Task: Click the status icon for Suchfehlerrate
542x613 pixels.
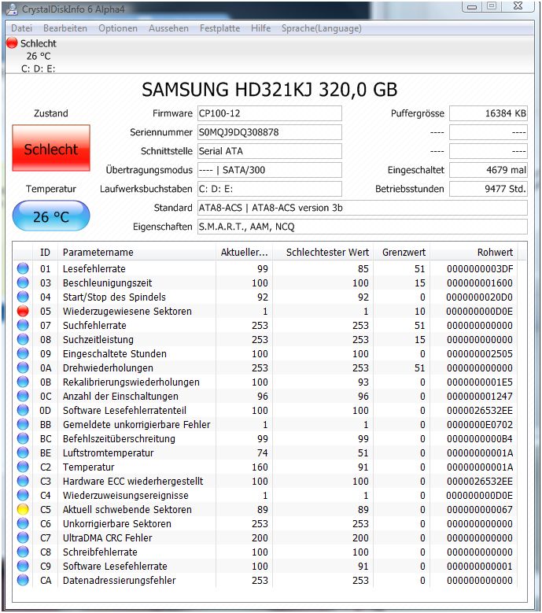Action: pos(23,325)
